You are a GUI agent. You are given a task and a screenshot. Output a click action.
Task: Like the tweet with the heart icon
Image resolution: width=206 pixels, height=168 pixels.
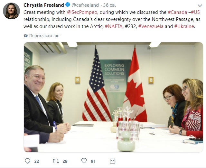84,161
